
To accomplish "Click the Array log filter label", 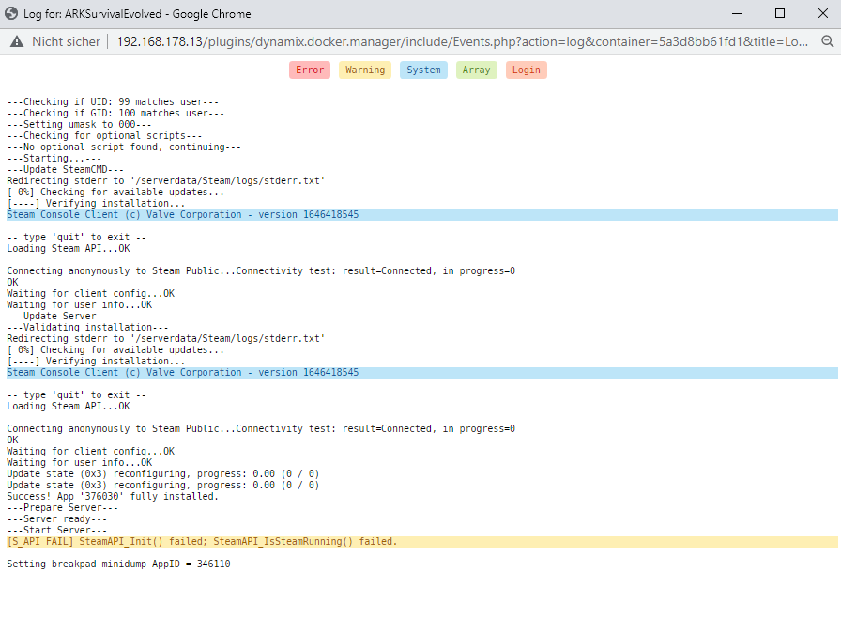I will [476, 70].
